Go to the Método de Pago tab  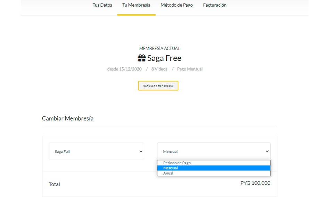tap(177, 5)
